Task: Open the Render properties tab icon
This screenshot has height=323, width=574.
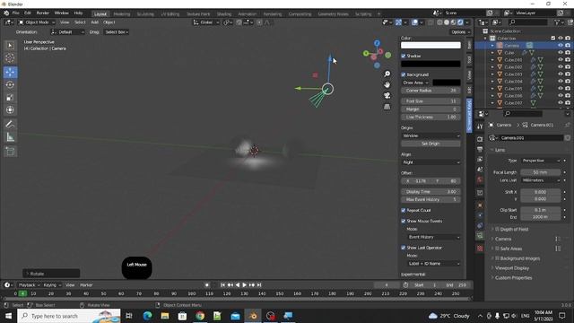Action: tap(480, 140)
